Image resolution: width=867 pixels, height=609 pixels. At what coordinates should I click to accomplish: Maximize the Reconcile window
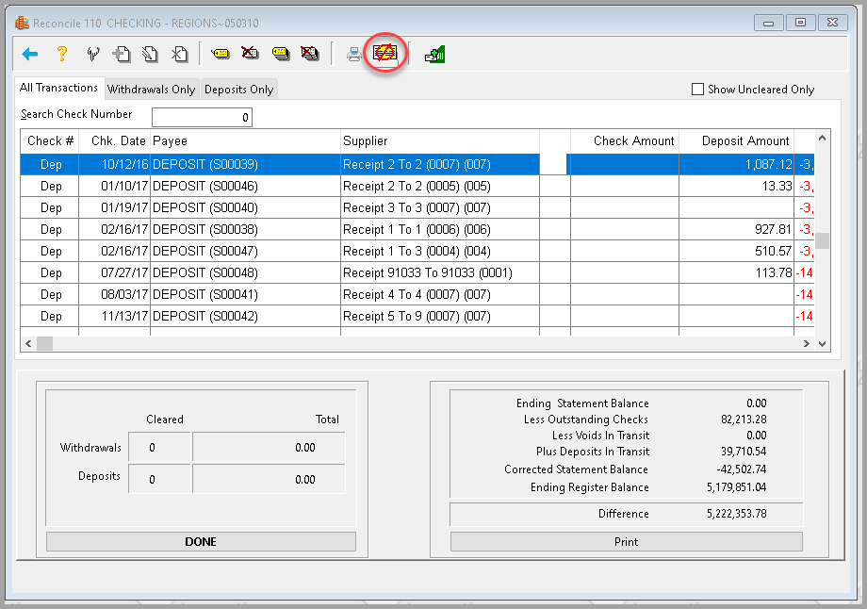800,23
